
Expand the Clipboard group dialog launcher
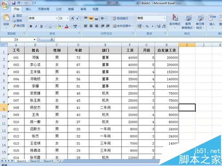tap(24, 33)
